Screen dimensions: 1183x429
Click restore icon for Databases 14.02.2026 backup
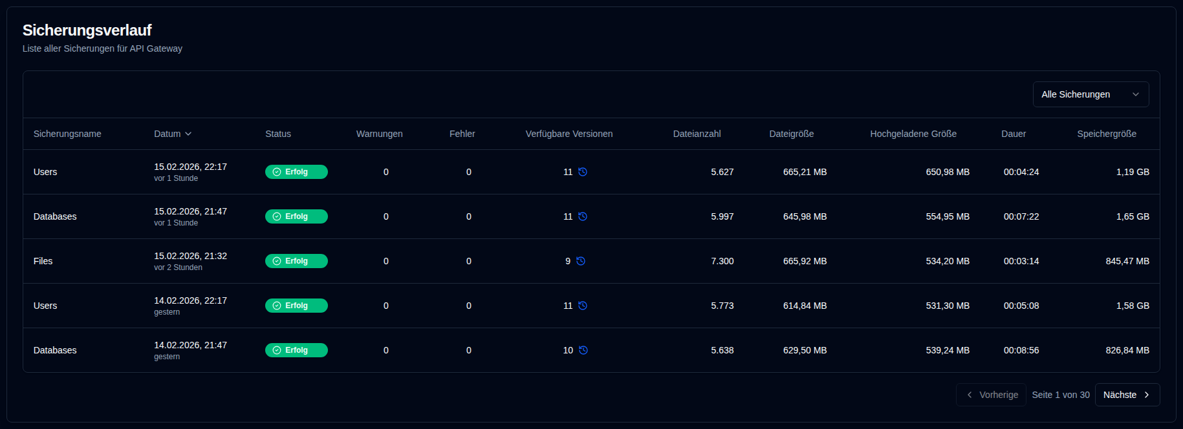coord(583,350)
